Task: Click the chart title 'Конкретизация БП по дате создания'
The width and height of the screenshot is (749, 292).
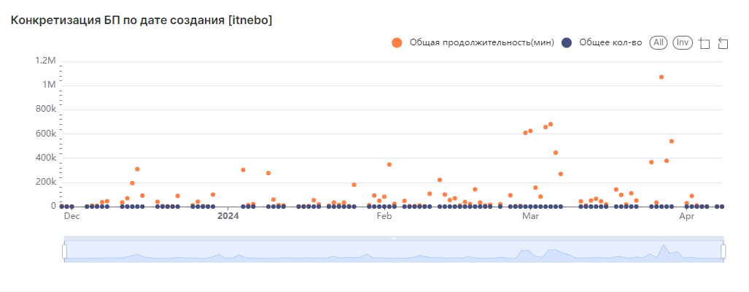Action: pyautogui.click(x=141, y=20)
